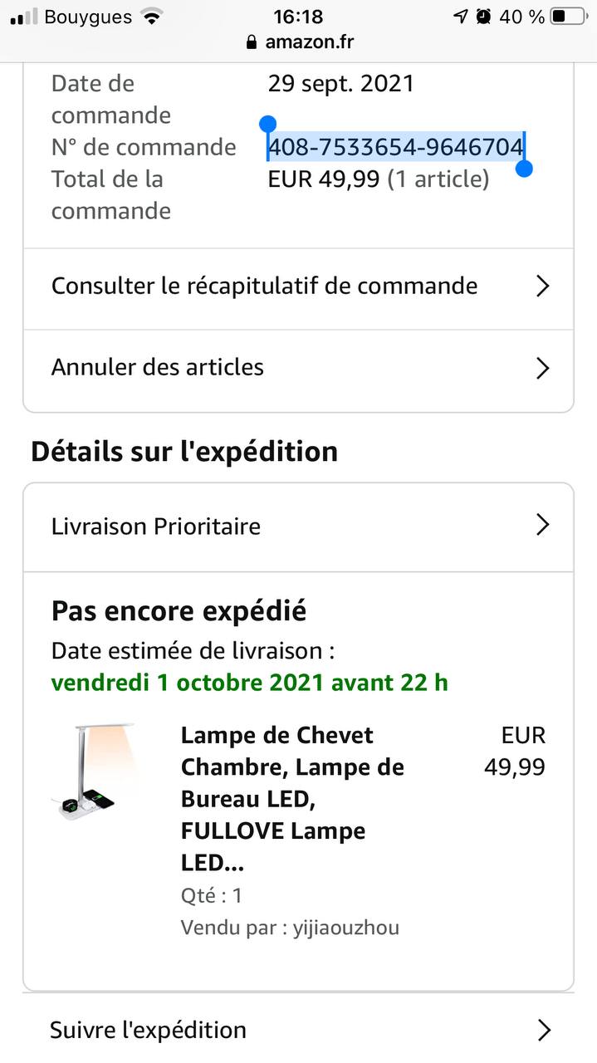Viewport: 597px width, 1063px height.
Task: Open Consulter le récapitulatif de commande
Action: click(x=264, y=287)
